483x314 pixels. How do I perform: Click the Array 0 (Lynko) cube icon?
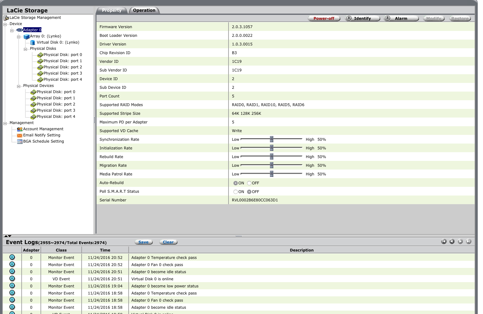pos(27,37)
